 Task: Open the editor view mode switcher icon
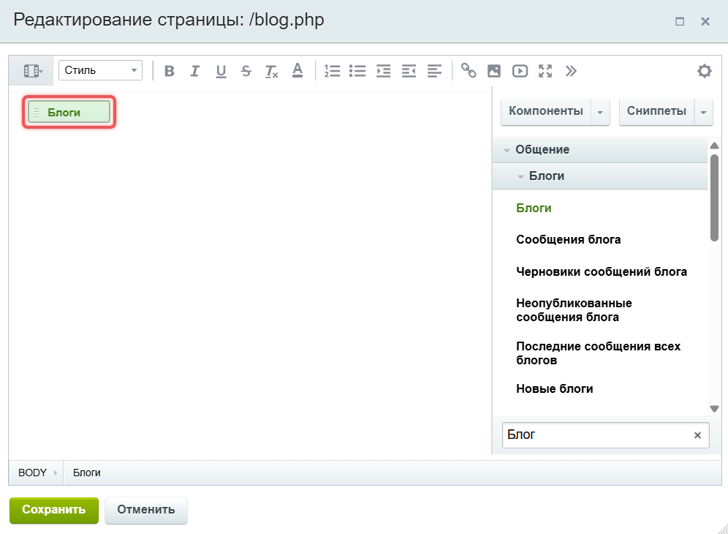(x=32, y=71)
